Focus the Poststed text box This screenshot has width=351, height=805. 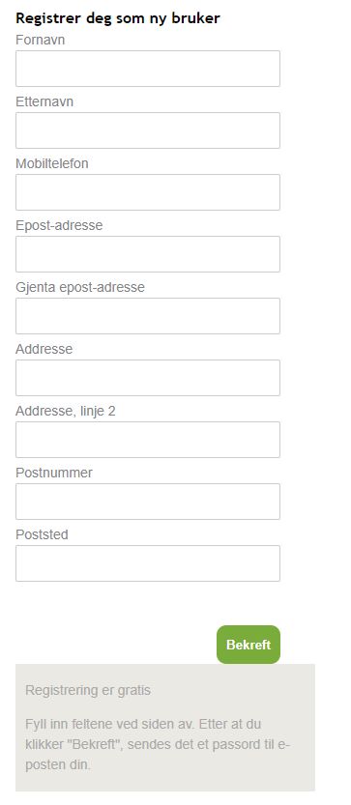point(148,563)
